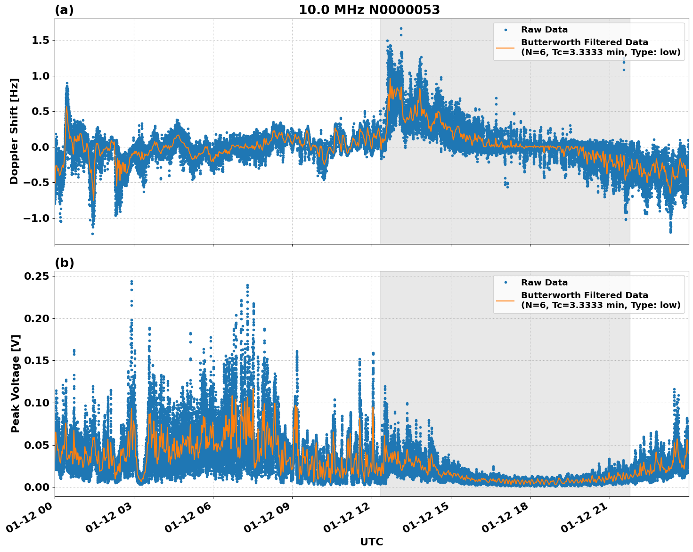Click the "01-12 06" time tick label

189,518
